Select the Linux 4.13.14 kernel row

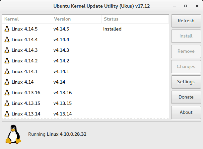26,114
